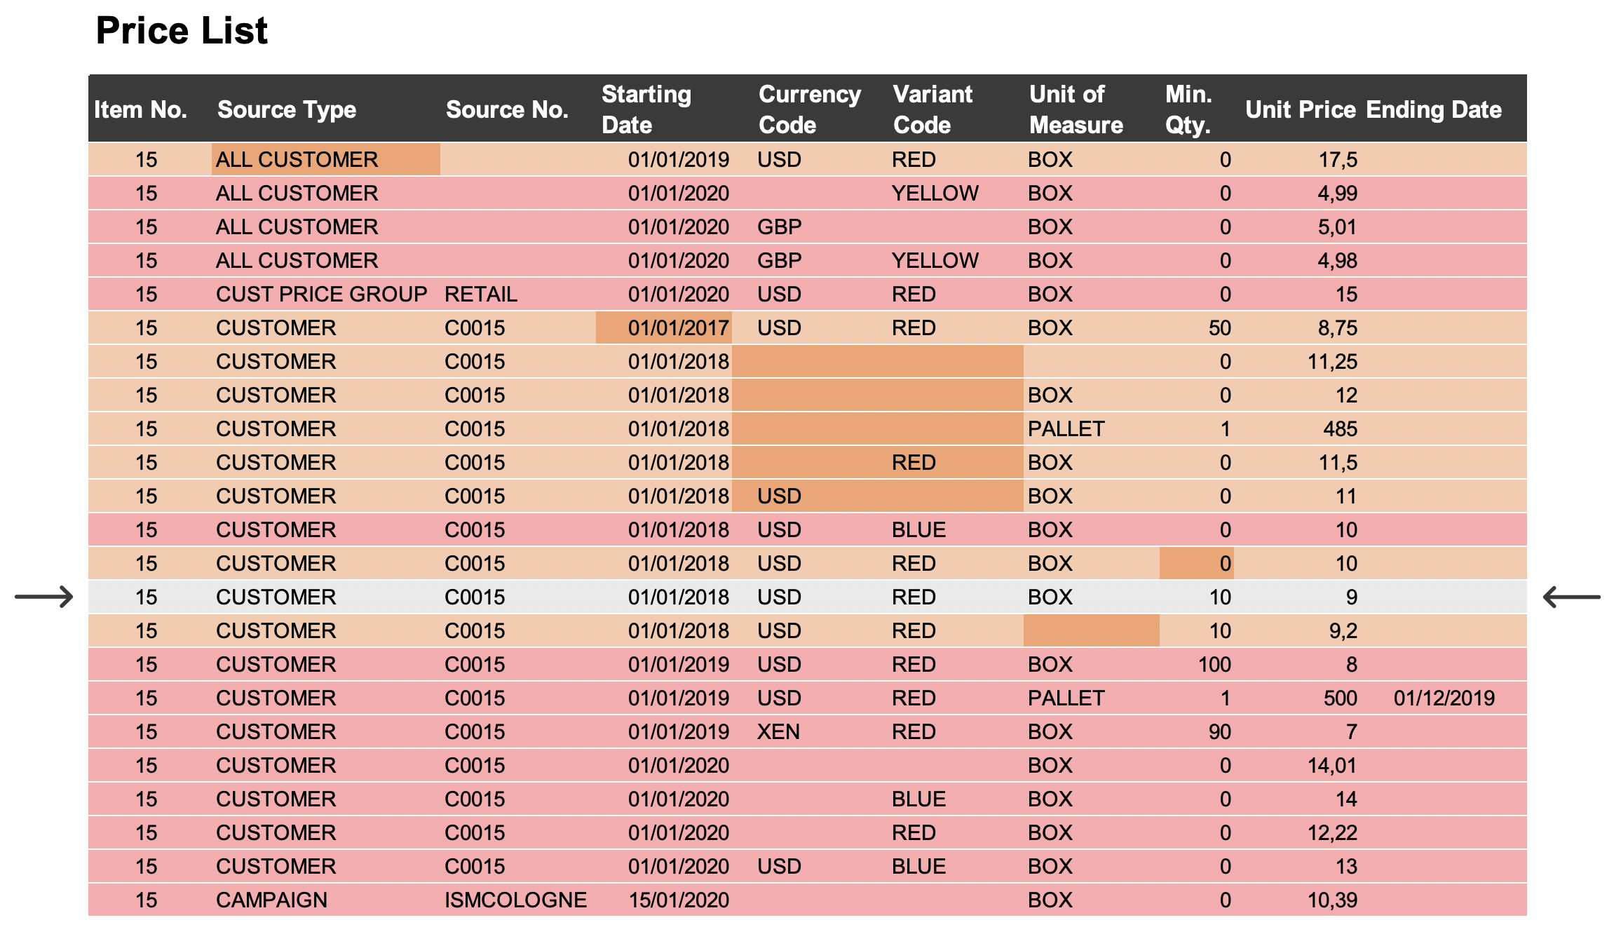Click the Item No. column header

pos(141,109)
